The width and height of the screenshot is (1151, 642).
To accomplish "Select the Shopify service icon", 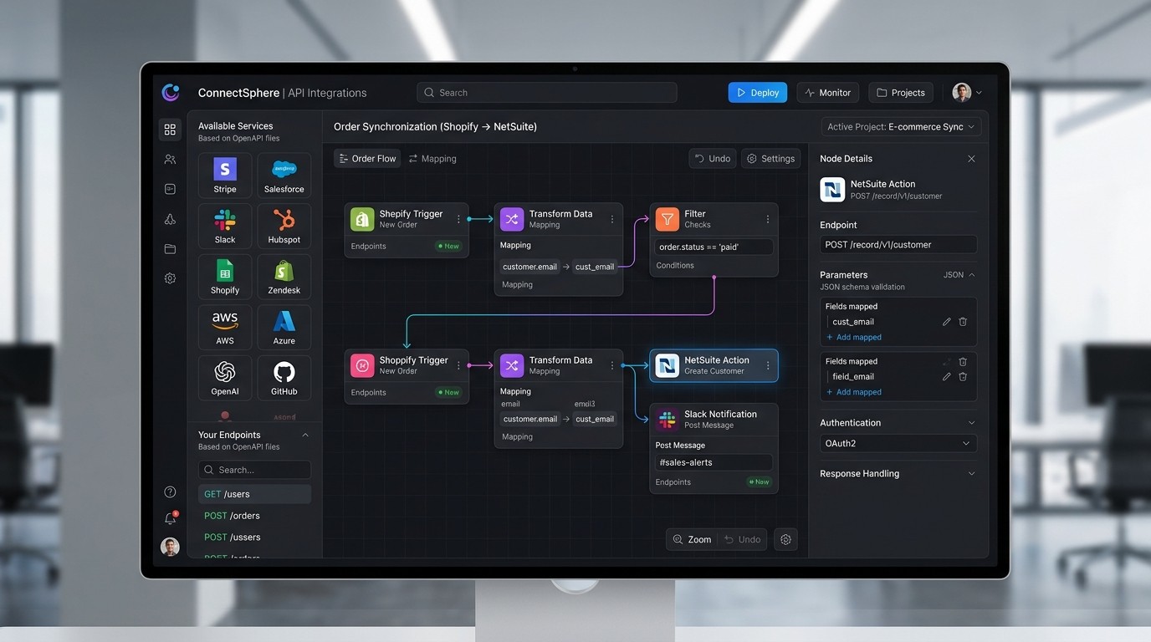I will click(x=224, y=277).
